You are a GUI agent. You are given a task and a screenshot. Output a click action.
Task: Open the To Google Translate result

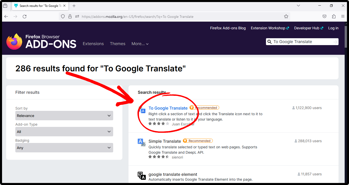(168, 108)
